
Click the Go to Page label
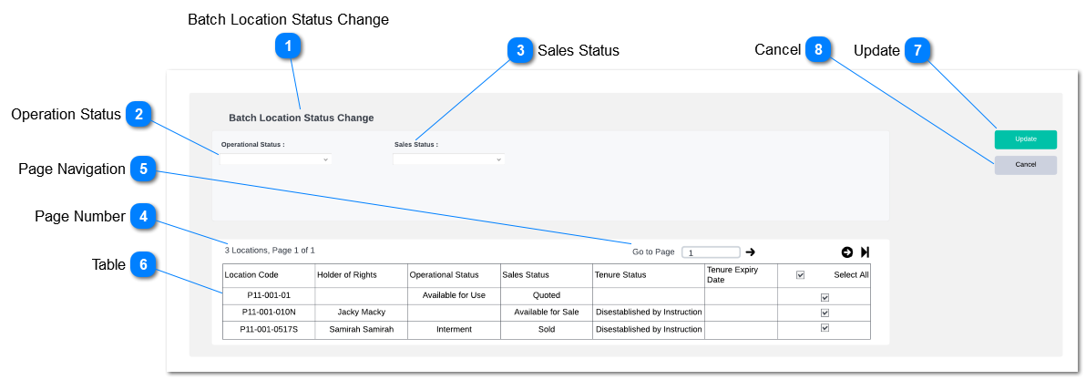pos(653,252)
